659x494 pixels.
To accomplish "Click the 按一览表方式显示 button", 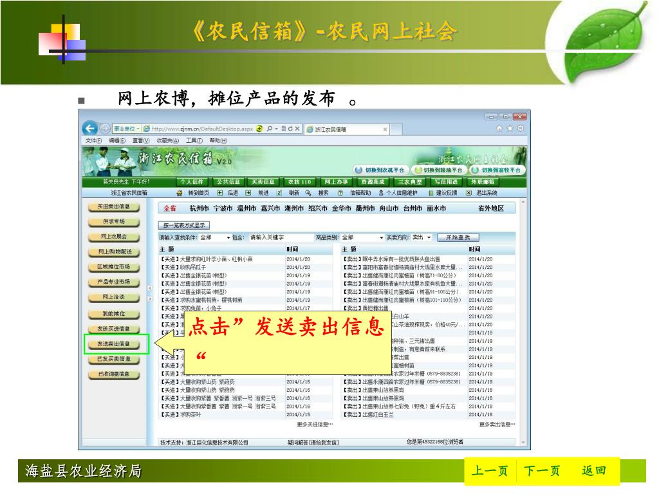I will coord(183,226).
